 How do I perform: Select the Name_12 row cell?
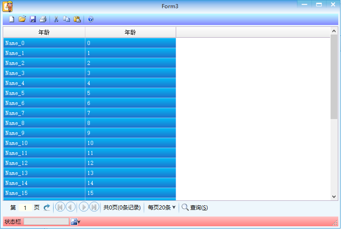click(x=44, y=163)
